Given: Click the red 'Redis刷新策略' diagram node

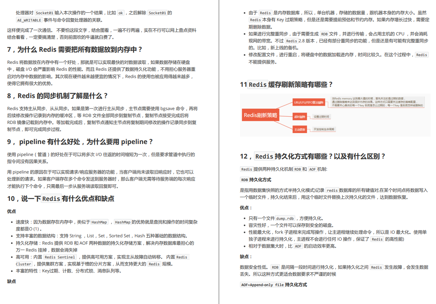Looking at the screenshot, I should pyautogui.click(x=260, y=115).
